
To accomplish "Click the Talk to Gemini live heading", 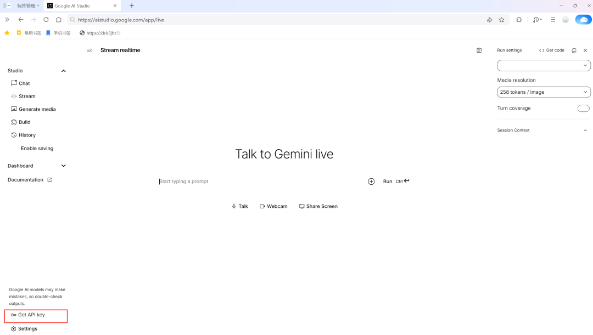I will click(x=284, y=154).
